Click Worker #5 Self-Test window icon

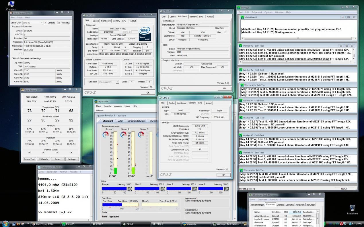coord(240,118)
